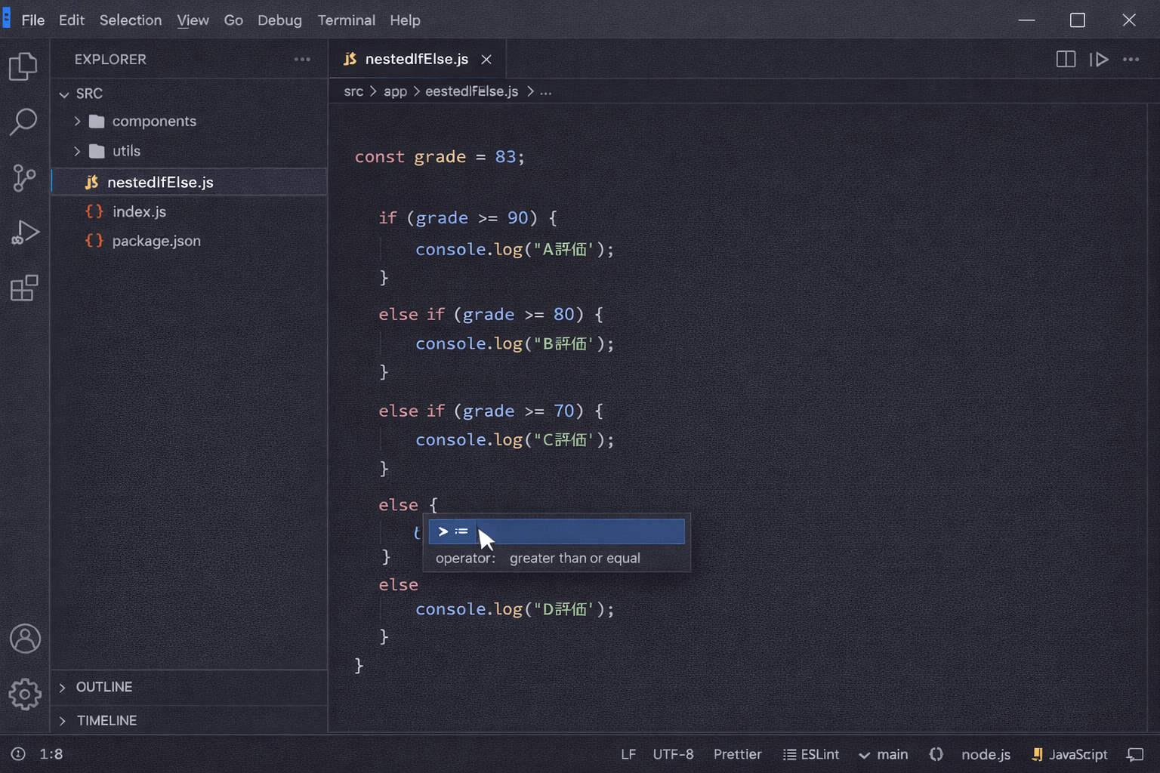Click the Split Editor icon
This screenshot has height=773, width=1160.
click(x=1066, y=59)
